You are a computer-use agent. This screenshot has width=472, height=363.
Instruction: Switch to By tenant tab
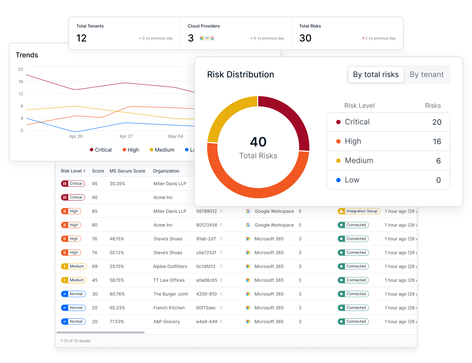pyautogui.click(x=426, y=75)
